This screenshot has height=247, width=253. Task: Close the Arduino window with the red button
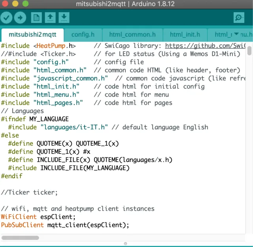(x=6, y=4)
